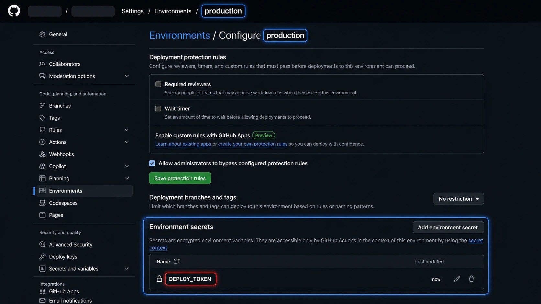Click the Deploy keys key icon
This screenshot has width=541, height=304.
pos(42,257)
